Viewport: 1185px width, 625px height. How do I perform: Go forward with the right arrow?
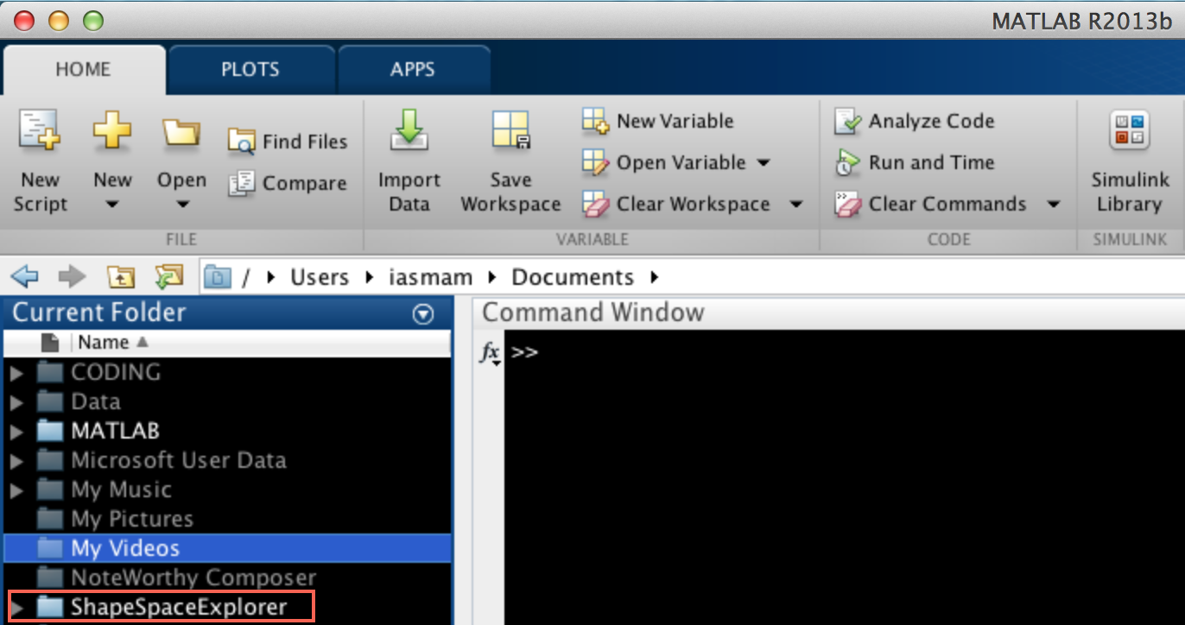point(72,277)
